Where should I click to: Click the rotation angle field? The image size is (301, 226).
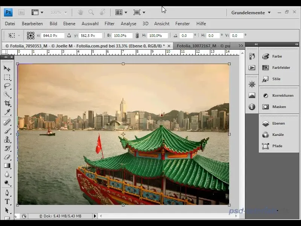[x=186, y=35]
